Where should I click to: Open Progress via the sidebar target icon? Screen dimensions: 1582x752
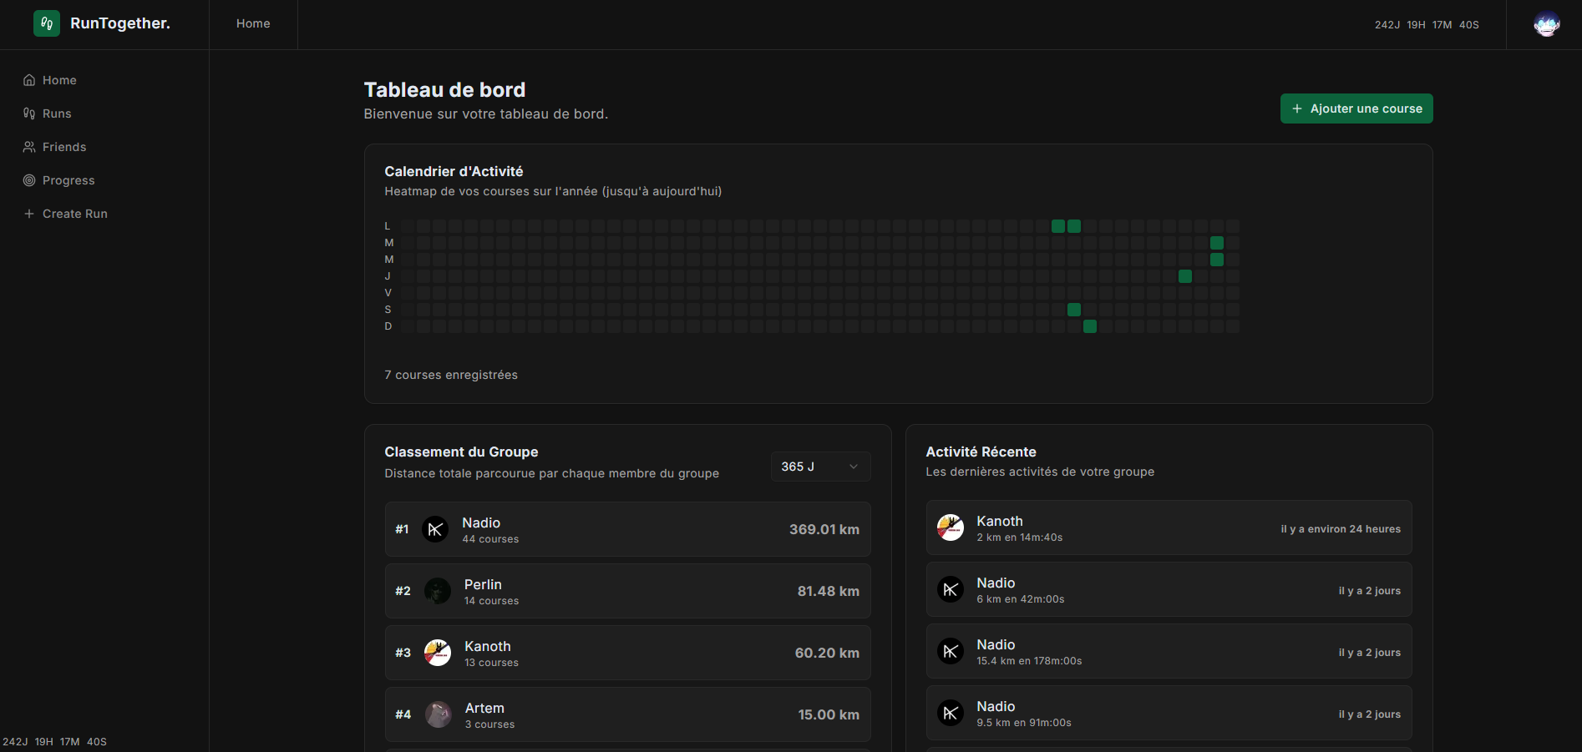(29, 180)
